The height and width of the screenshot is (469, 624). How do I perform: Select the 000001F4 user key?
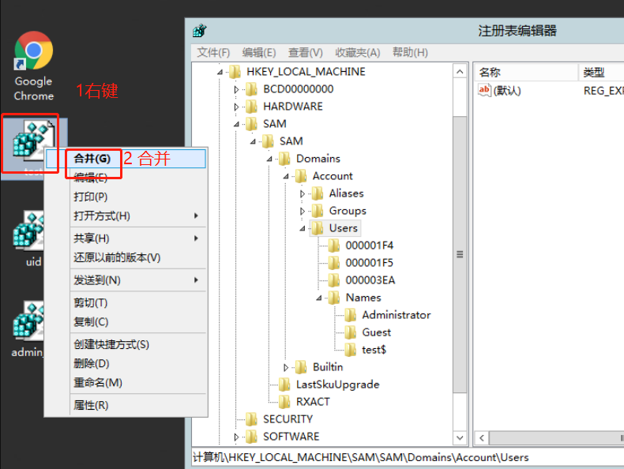click(369, 245)
